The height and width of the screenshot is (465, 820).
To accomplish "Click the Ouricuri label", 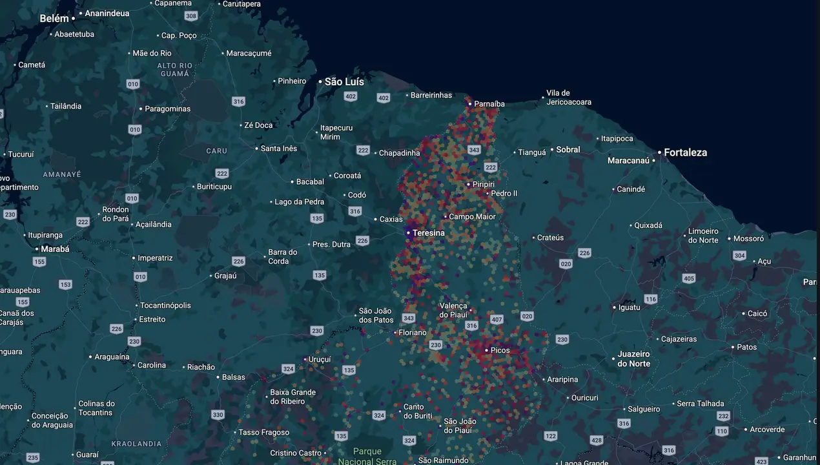I will pyautogui.click(x=585, y=398).
